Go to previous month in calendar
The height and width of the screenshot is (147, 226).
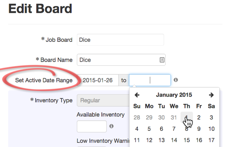coord(137,95)
